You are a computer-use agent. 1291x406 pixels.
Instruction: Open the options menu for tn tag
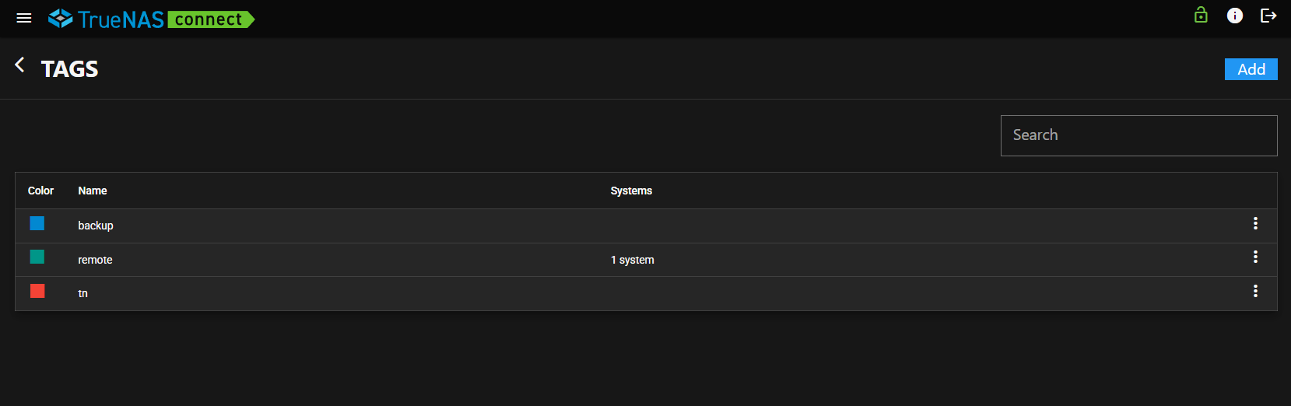1255,292
